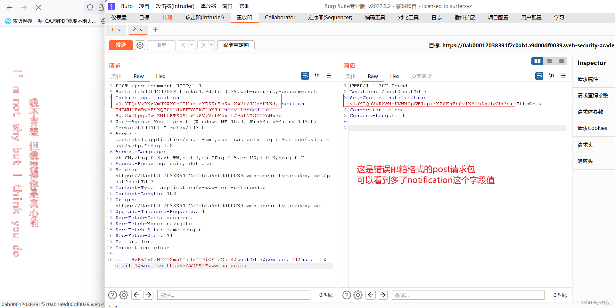Stop loading page in browser window
615x308 pixels.
(38, 8)
